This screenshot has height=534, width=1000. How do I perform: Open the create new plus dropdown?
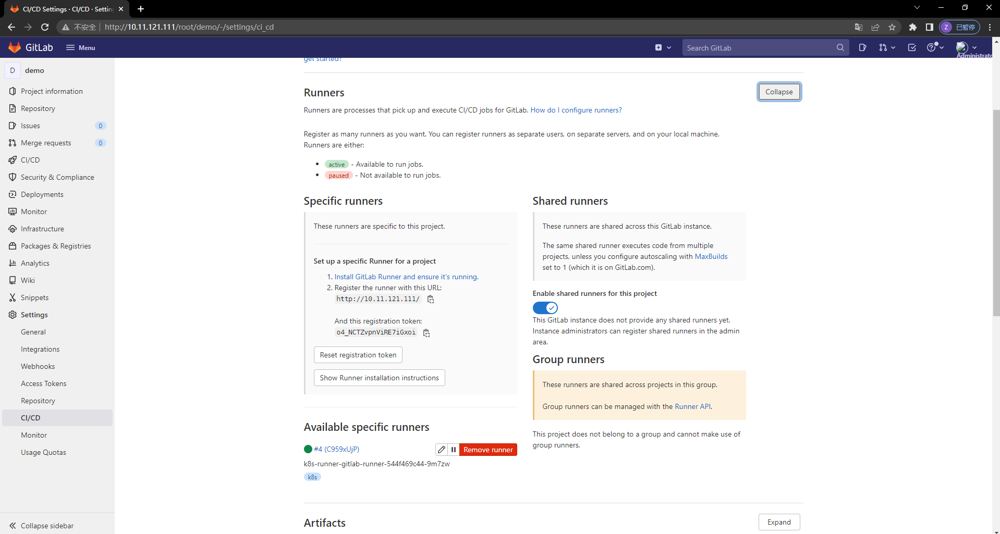[x=663, y=47]
